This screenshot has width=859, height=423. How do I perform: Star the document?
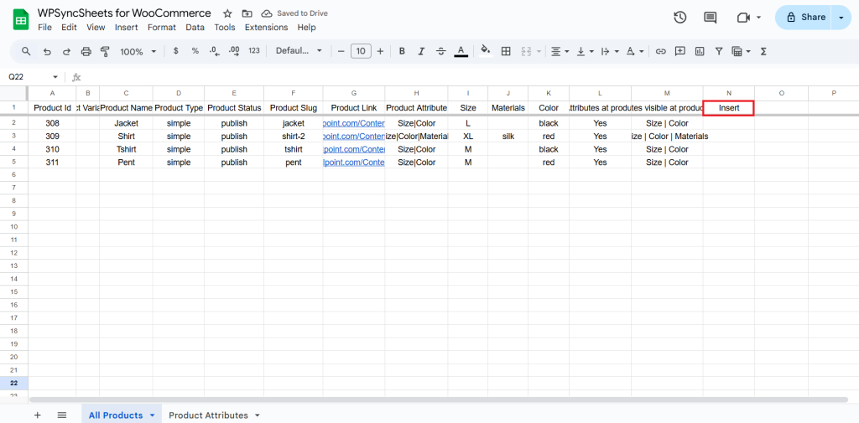[228, 13]
